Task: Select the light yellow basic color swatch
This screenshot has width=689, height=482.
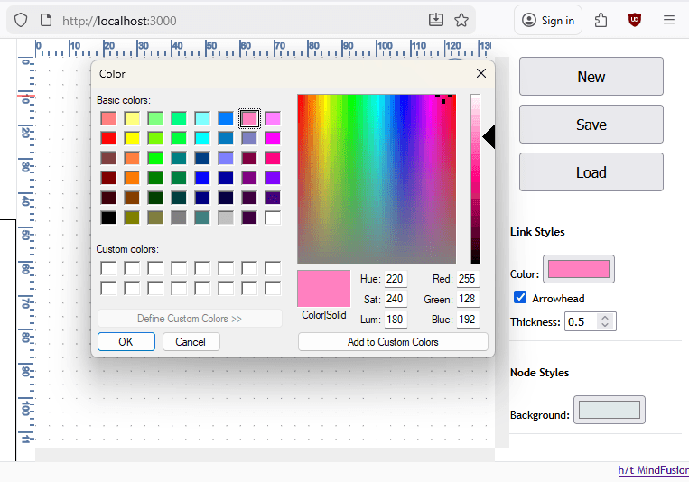Action: (x=132, y=118)
